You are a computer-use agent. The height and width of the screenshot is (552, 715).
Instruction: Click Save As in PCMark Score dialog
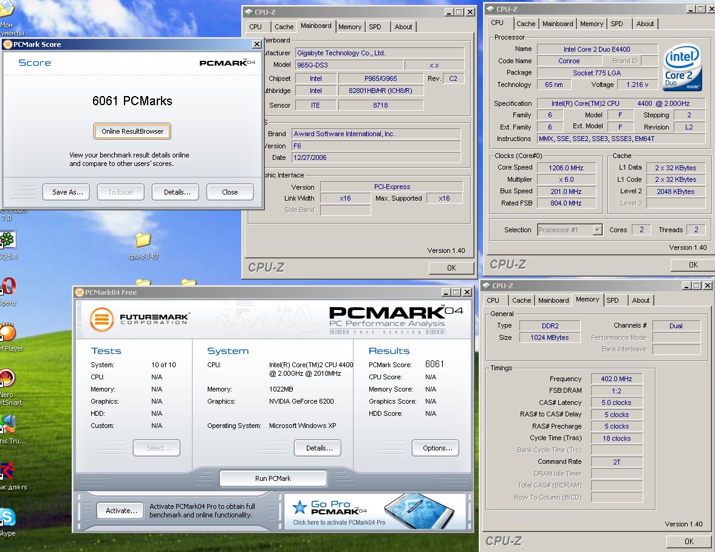coord(67,192)
